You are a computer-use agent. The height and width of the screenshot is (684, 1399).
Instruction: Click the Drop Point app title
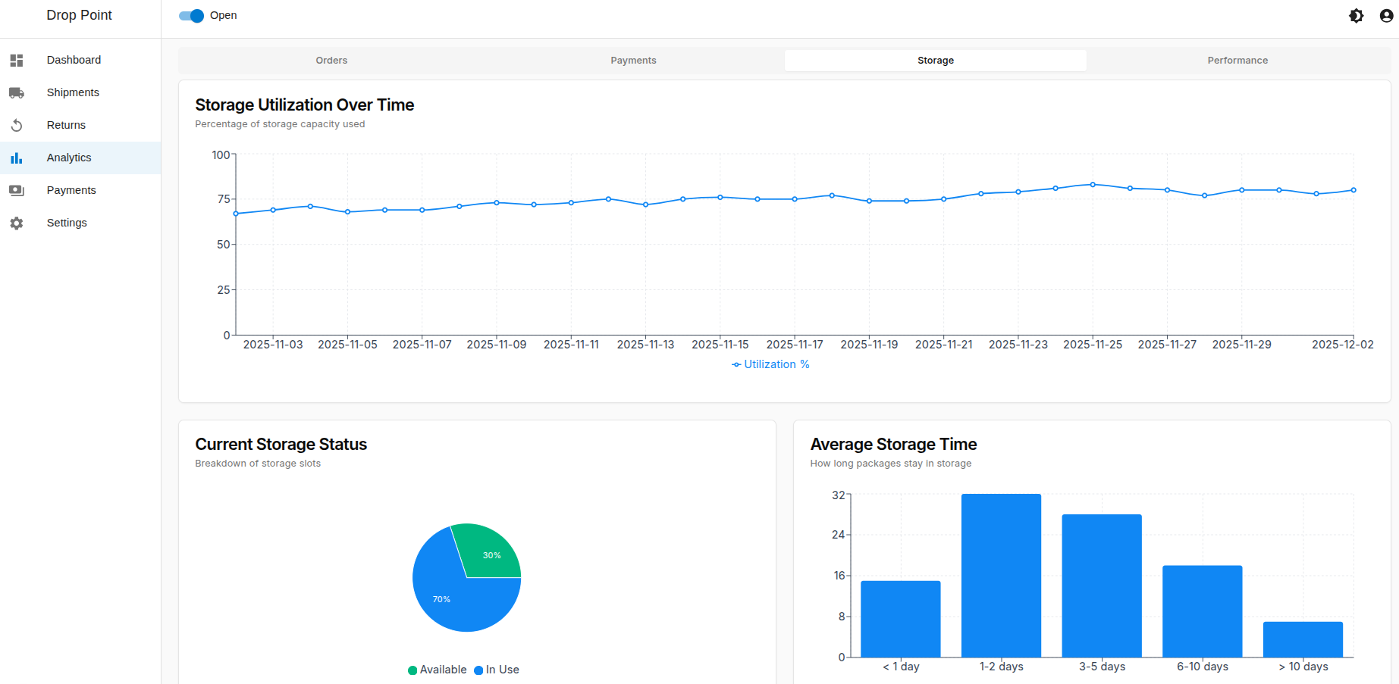click(x=79, y=15)
